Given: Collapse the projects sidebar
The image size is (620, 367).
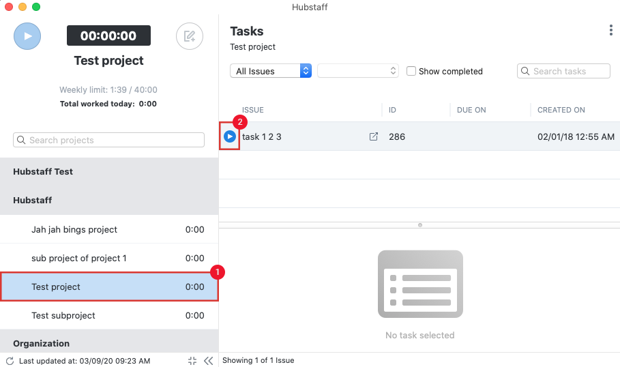Looking at the screenshot, I should tap(209, 361).
